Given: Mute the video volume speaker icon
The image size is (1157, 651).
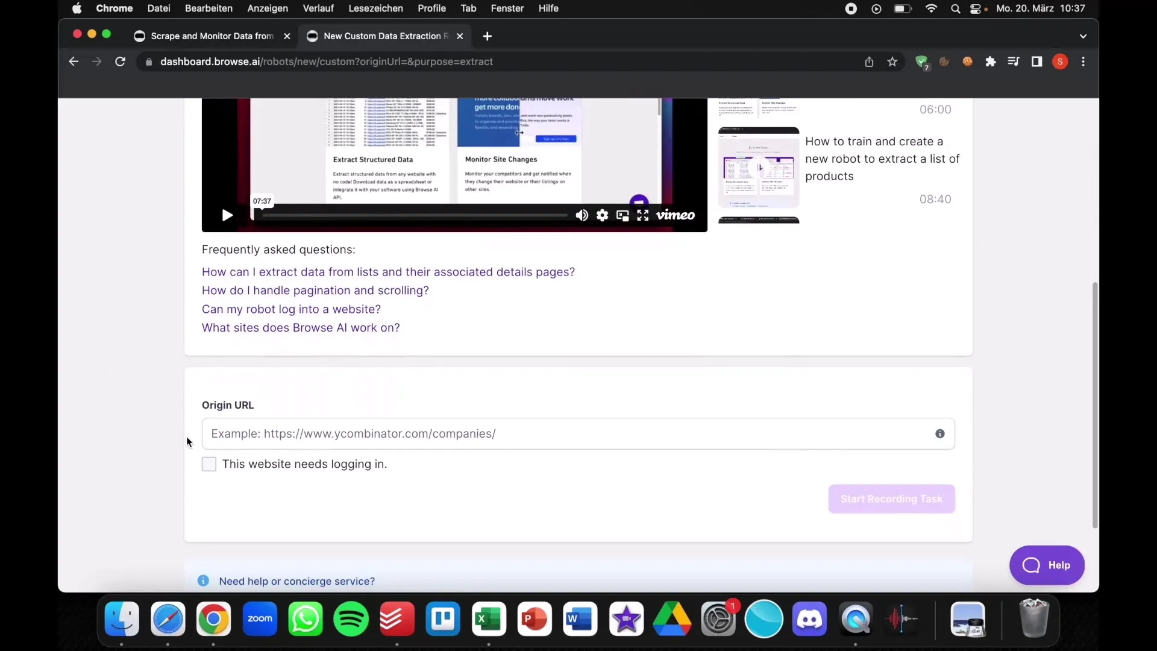Looking at the screenshot, I should click(582, 215).
